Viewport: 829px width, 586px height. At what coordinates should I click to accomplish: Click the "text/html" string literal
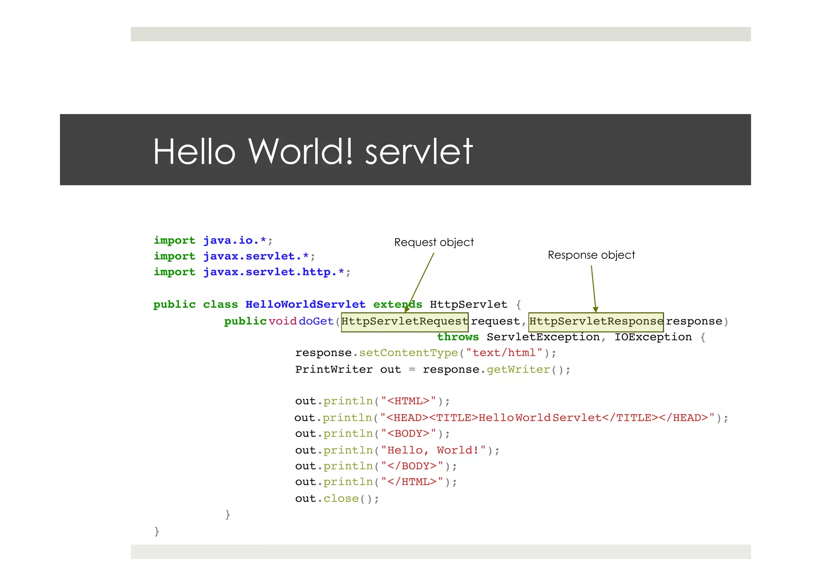tap(504, 353)
